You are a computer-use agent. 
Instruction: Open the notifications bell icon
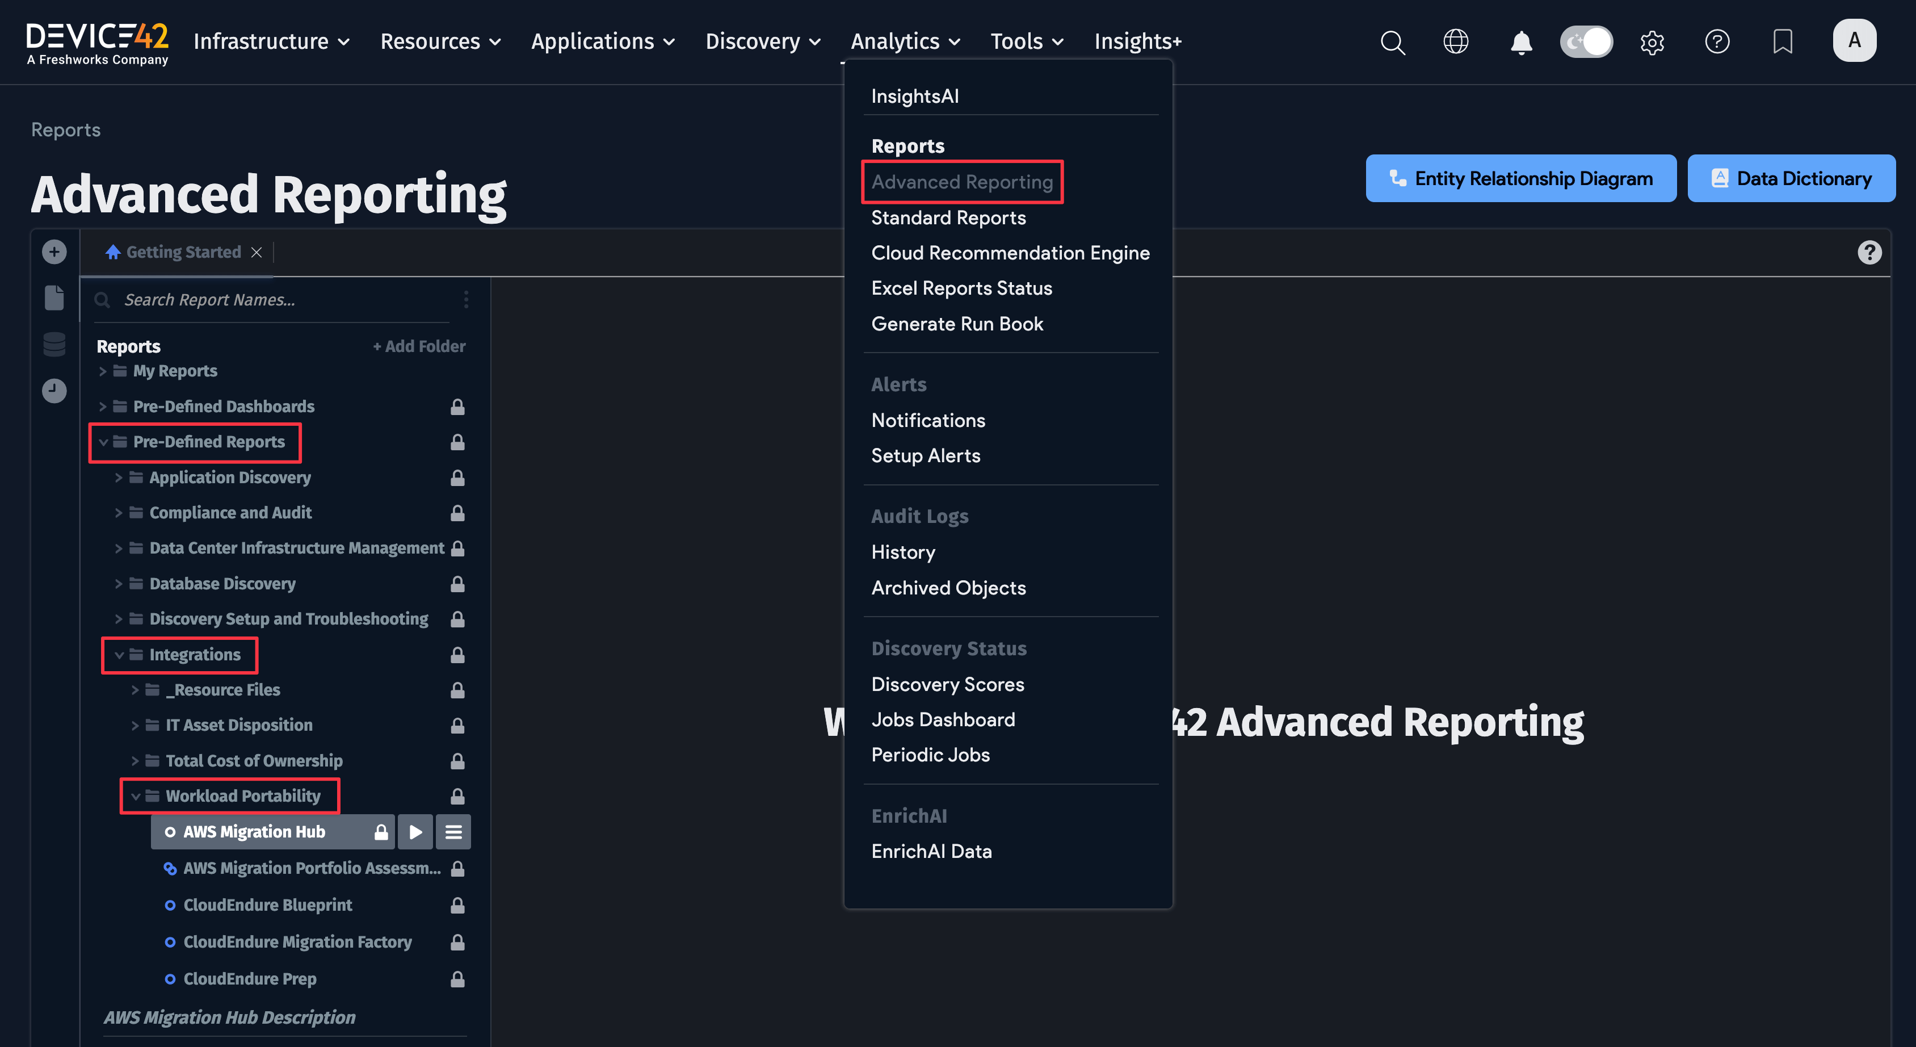(1521, 41)
